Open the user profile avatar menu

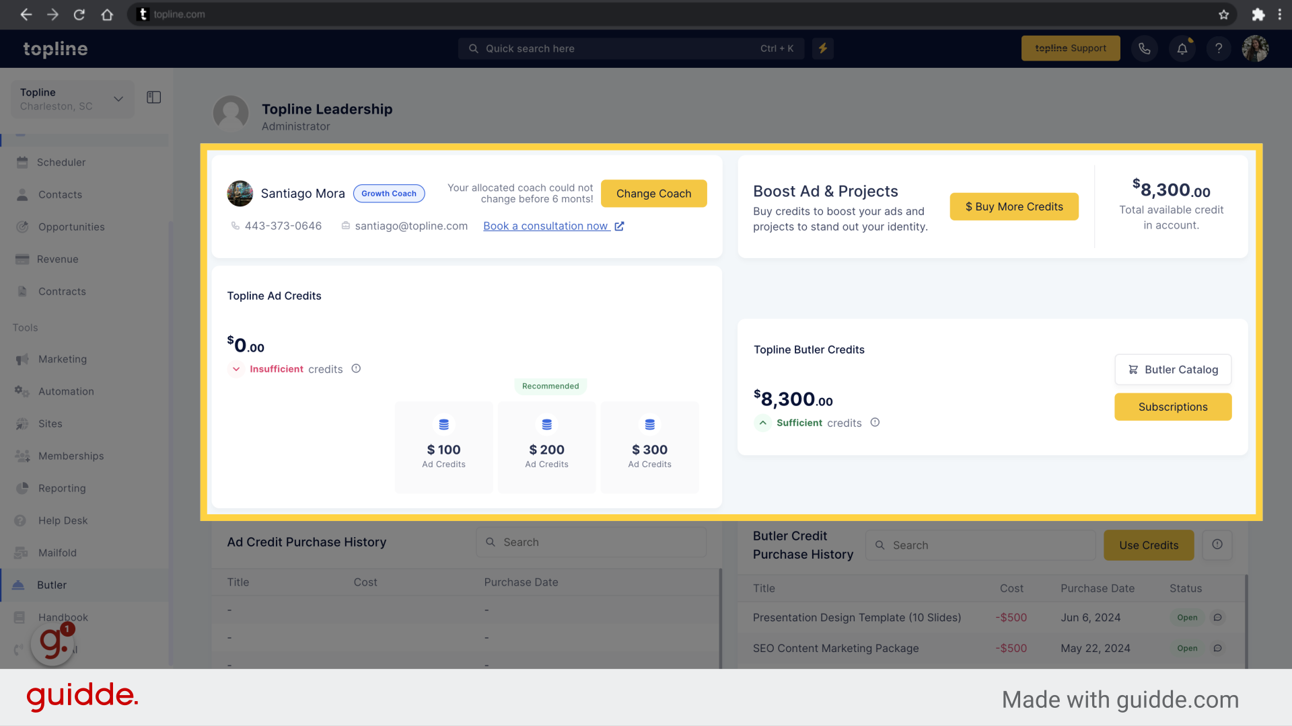click(1255, 48)
